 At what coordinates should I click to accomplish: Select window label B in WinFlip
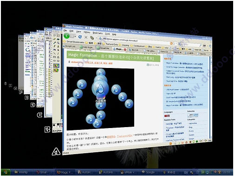47,129
